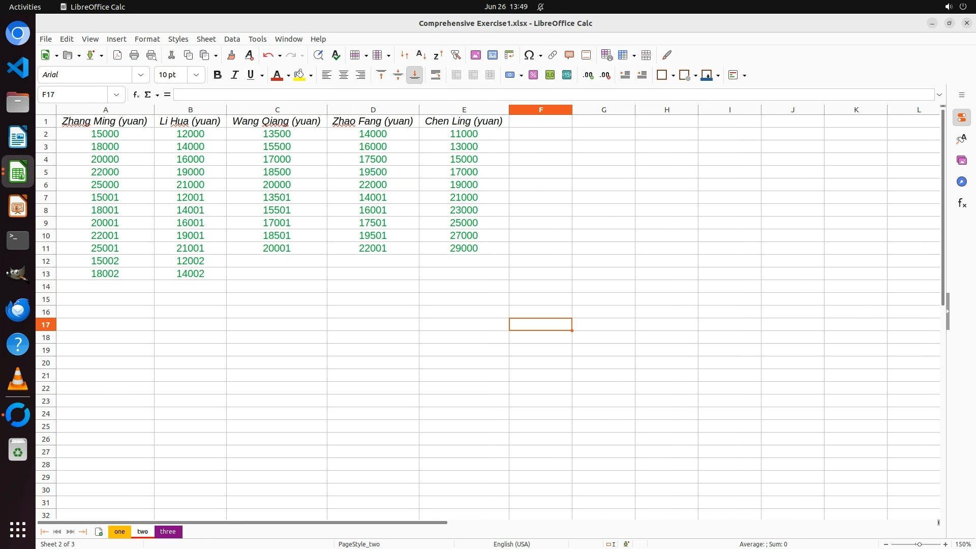Expand the formula bar chevron
976x549 pixels.
click(939, 95)
